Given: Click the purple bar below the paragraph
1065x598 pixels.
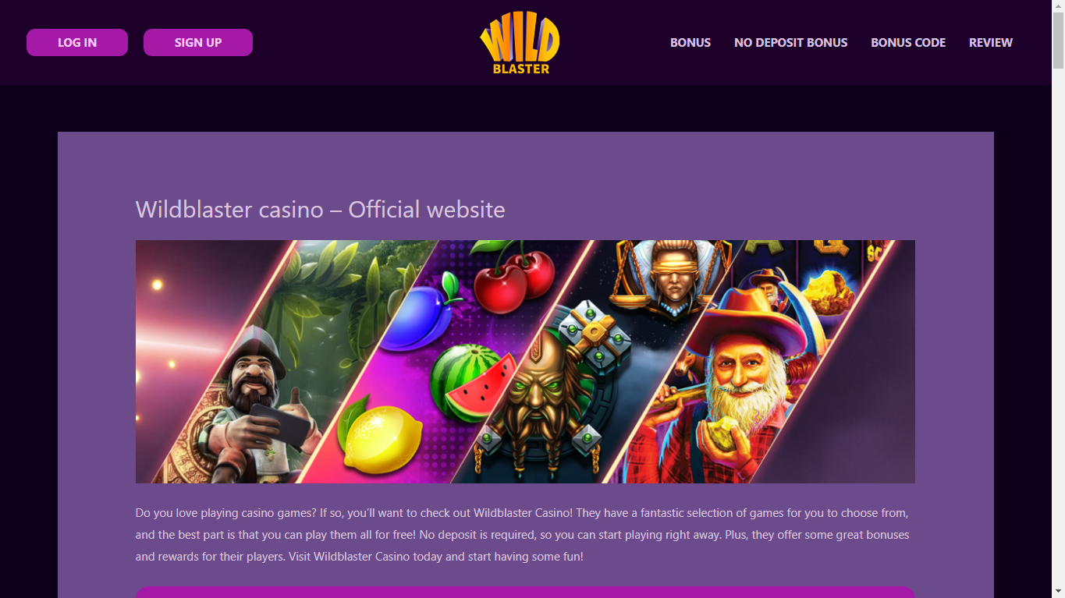Looking at the screenshot, I should tap(525, 592).
